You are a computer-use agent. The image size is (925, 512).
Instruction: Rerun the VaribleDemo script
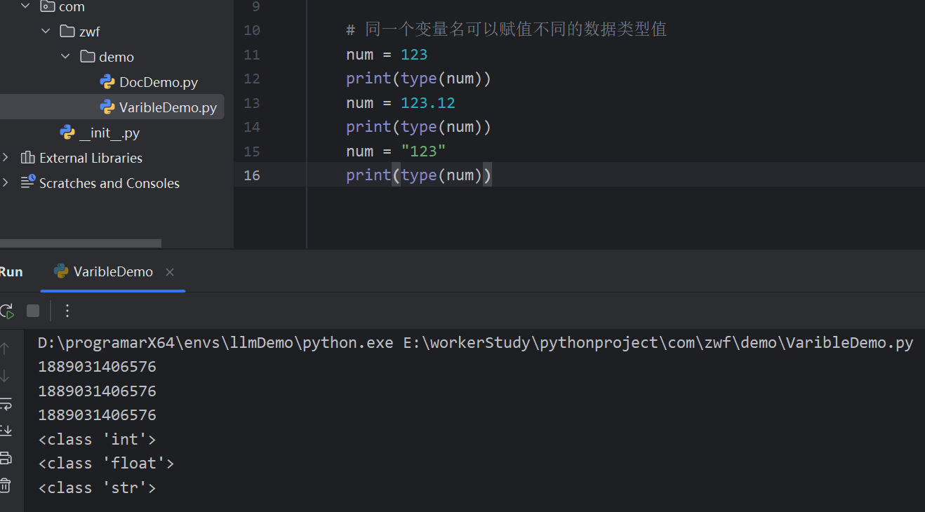(6, 311)
